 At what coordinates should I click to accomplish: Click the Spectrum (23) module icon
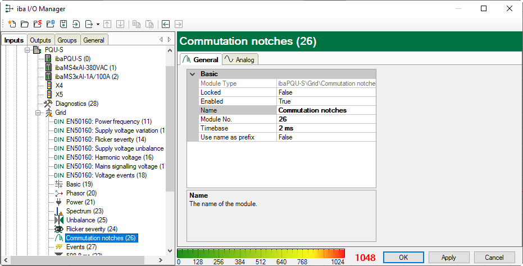pos(58,211)
